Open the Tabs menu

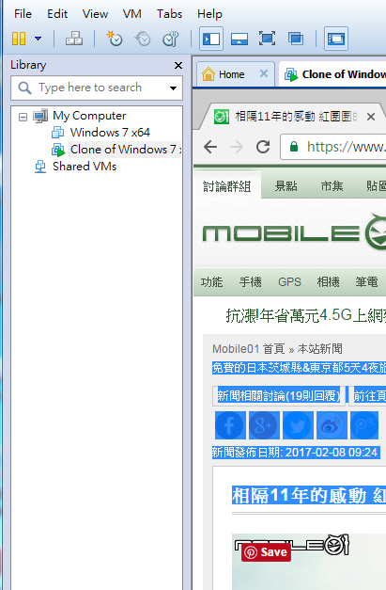click(169, 14)
